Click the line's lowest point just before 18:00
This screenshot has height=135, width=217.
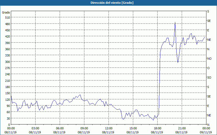[153, 120]
